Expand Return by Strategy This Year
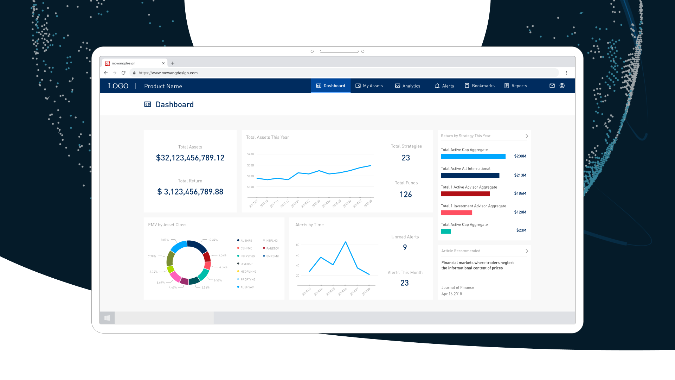Image resolution: width=675 pixels, height=380 pixels. [527, 136]
